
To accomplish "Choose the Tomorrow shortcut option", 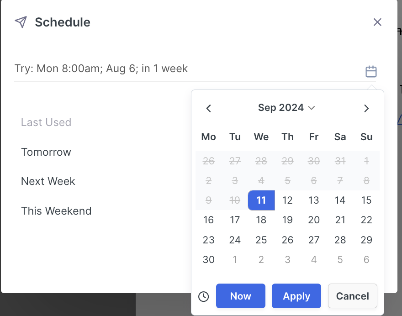I will pyautogui.click(x=46, y=152).
